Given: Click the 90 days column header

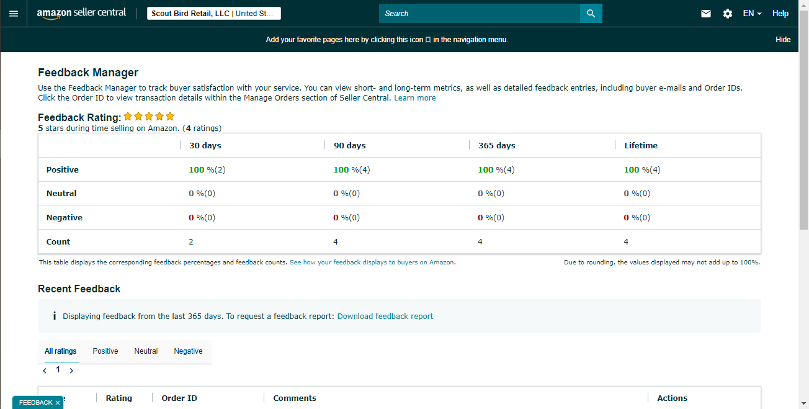Looking at the screenshot, I should point(350,145).
